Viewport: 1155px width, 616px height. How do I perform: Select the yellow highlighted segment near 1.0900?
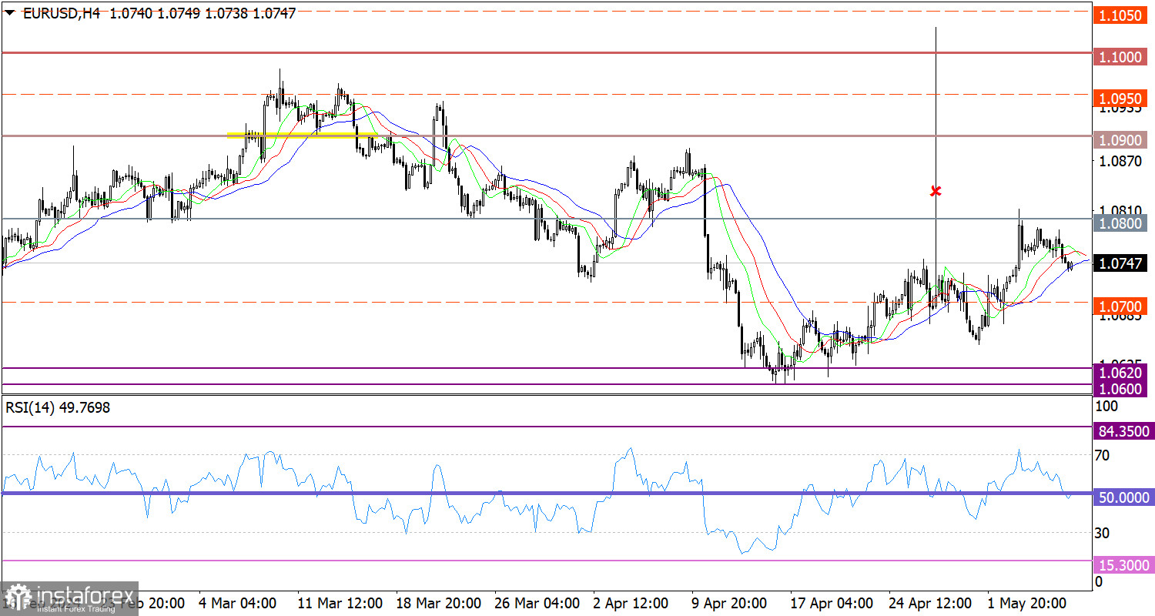coord(303,135)
